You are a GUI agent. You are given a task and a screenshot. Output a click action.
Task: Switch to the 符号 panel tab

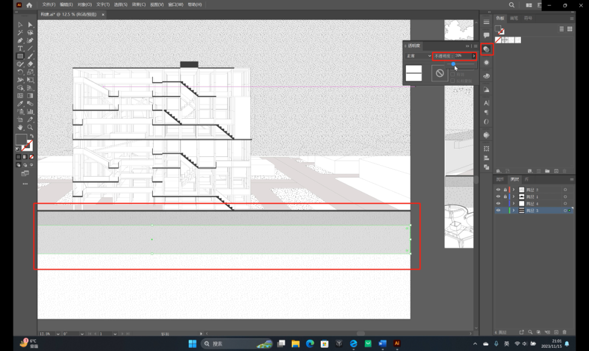point(528,18)
